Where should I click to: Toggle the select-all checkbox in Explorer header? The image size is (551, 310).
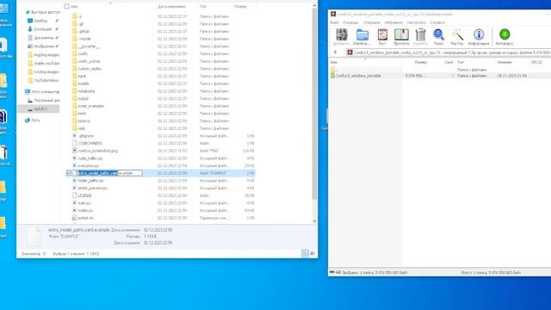[x=66, y=6]
